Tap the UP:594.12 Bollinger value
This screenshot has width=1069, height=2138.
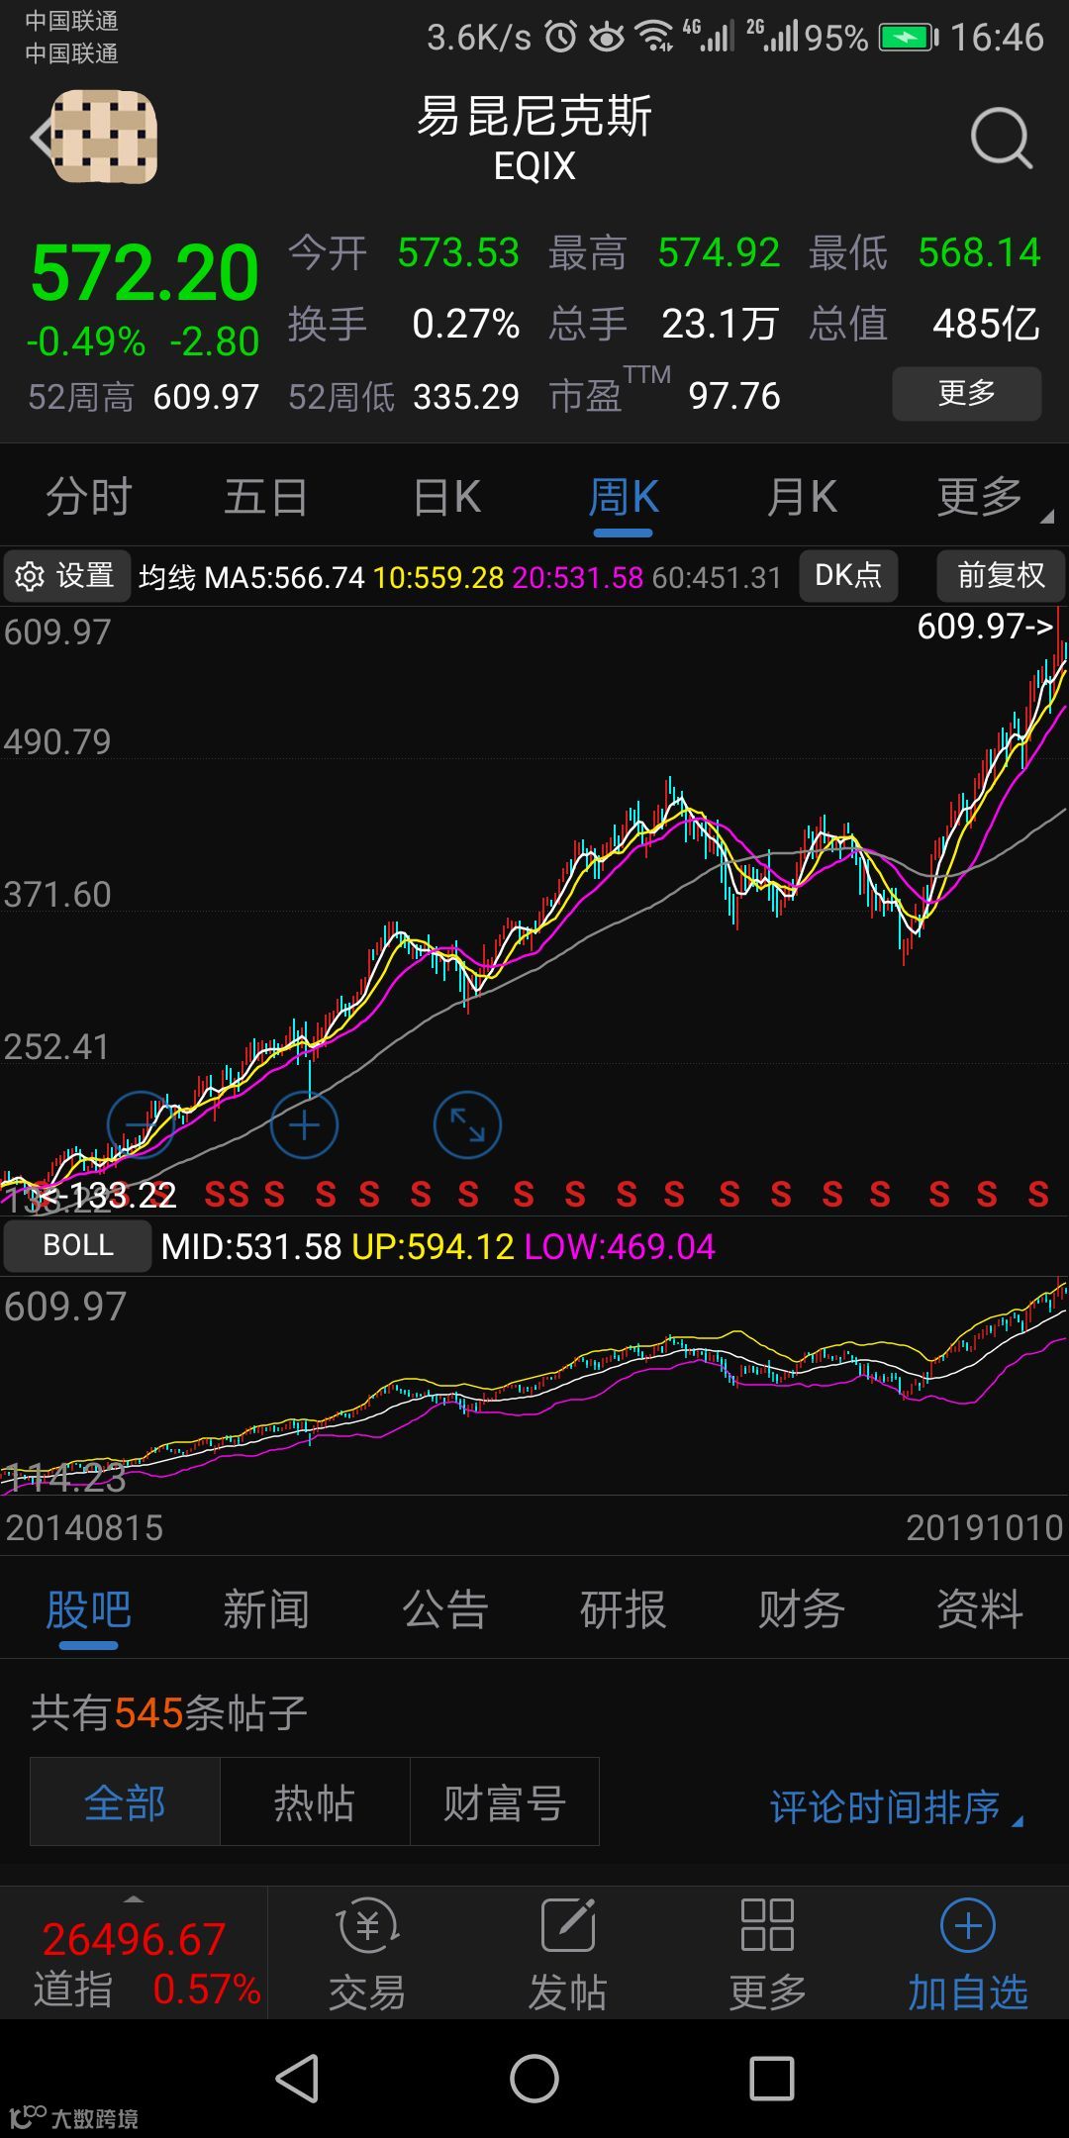[x=433, y=1247]
